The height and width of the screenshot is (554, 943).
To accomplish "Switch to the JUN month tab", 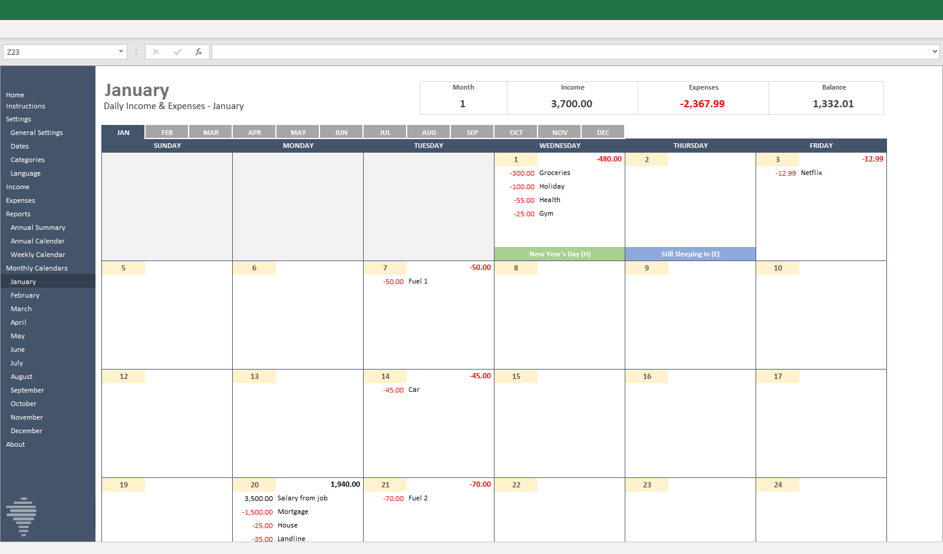I will tap(341, 132).
